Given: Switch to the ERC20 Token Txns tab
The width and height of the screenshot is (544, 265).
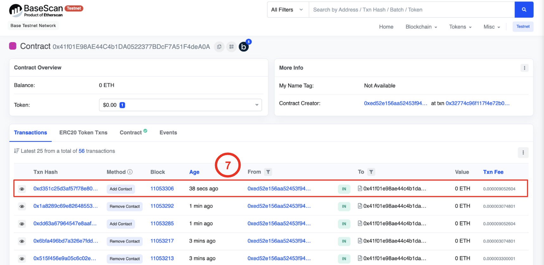Looking at the screenshot, I should (83, 132).
